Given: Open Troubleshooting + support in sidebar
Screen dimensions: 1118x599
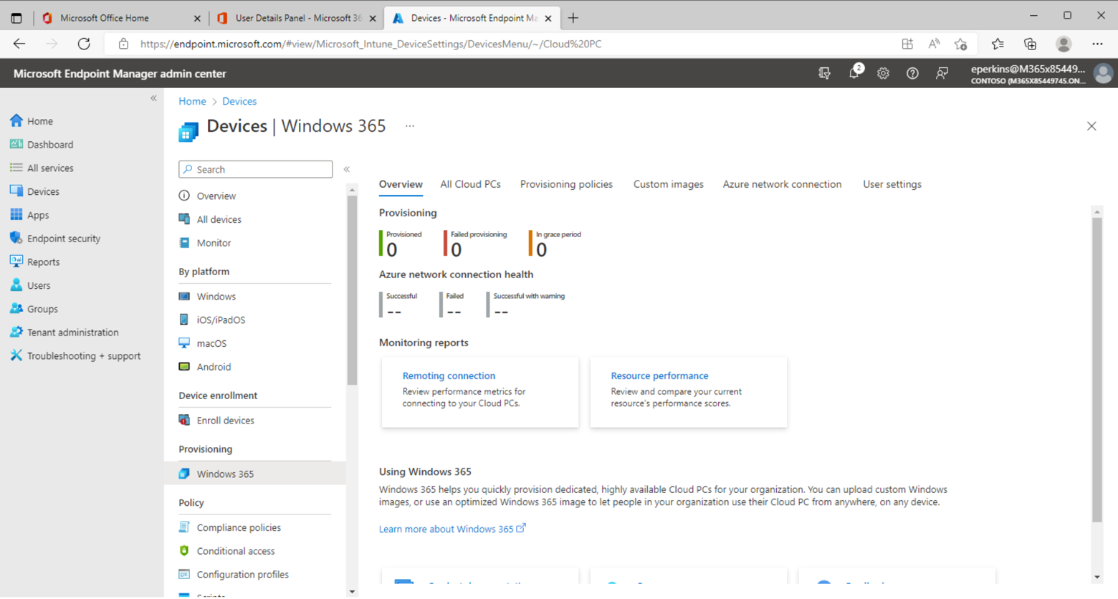Looking at the screenshot, I should coord(75,356).
